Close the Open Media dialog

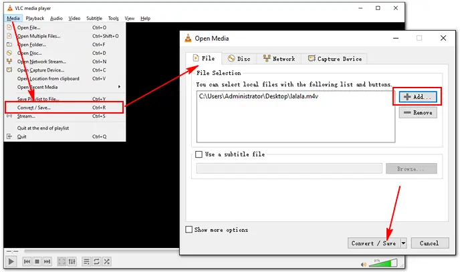(443, 38)
